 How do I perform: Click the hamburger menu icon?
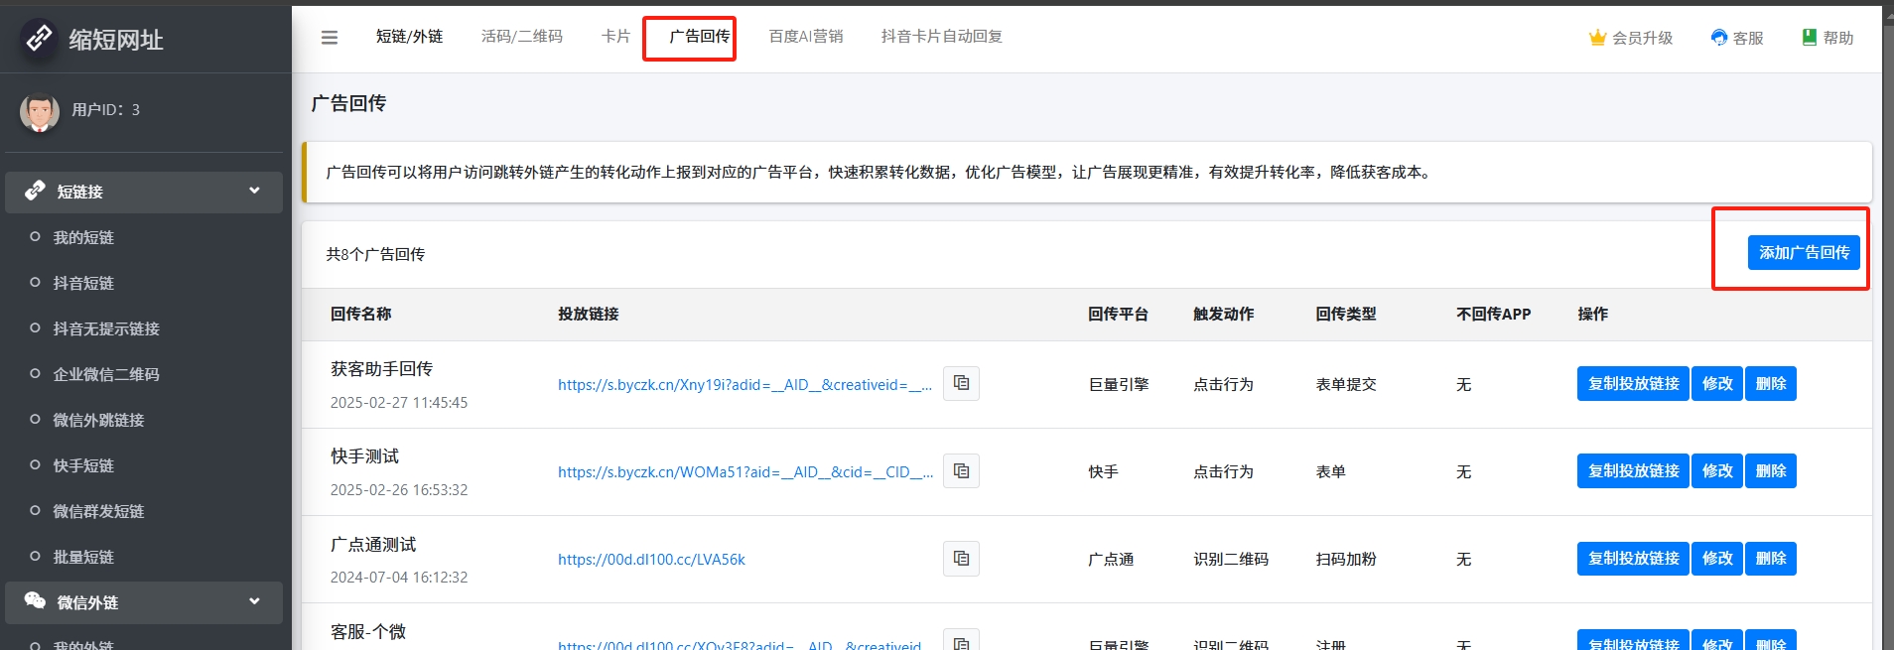(330, 38)
